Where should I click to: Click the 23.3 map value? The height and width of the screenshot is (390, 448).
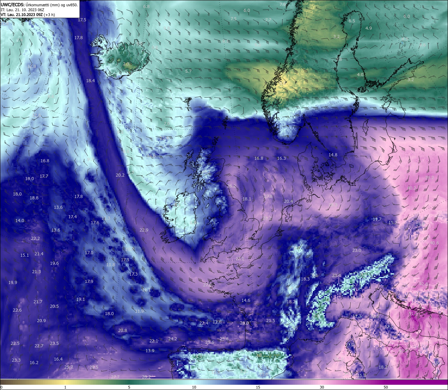pyautogui.click(x=16, y=360)
